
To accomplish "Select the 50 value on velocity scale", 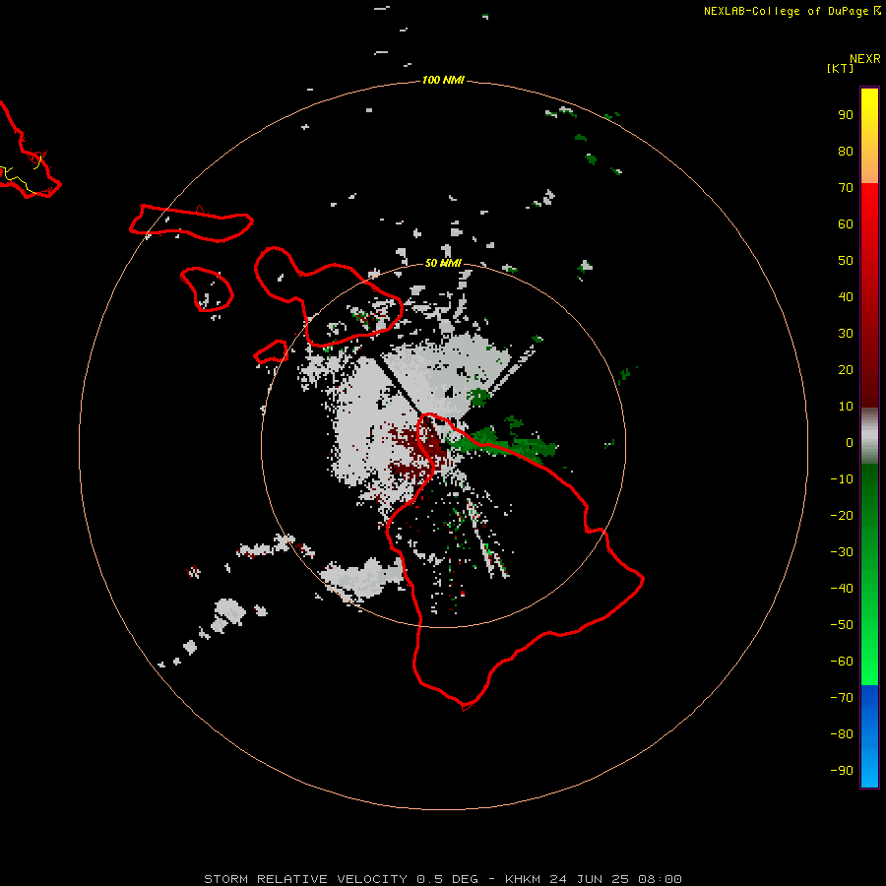I will 846,261.
